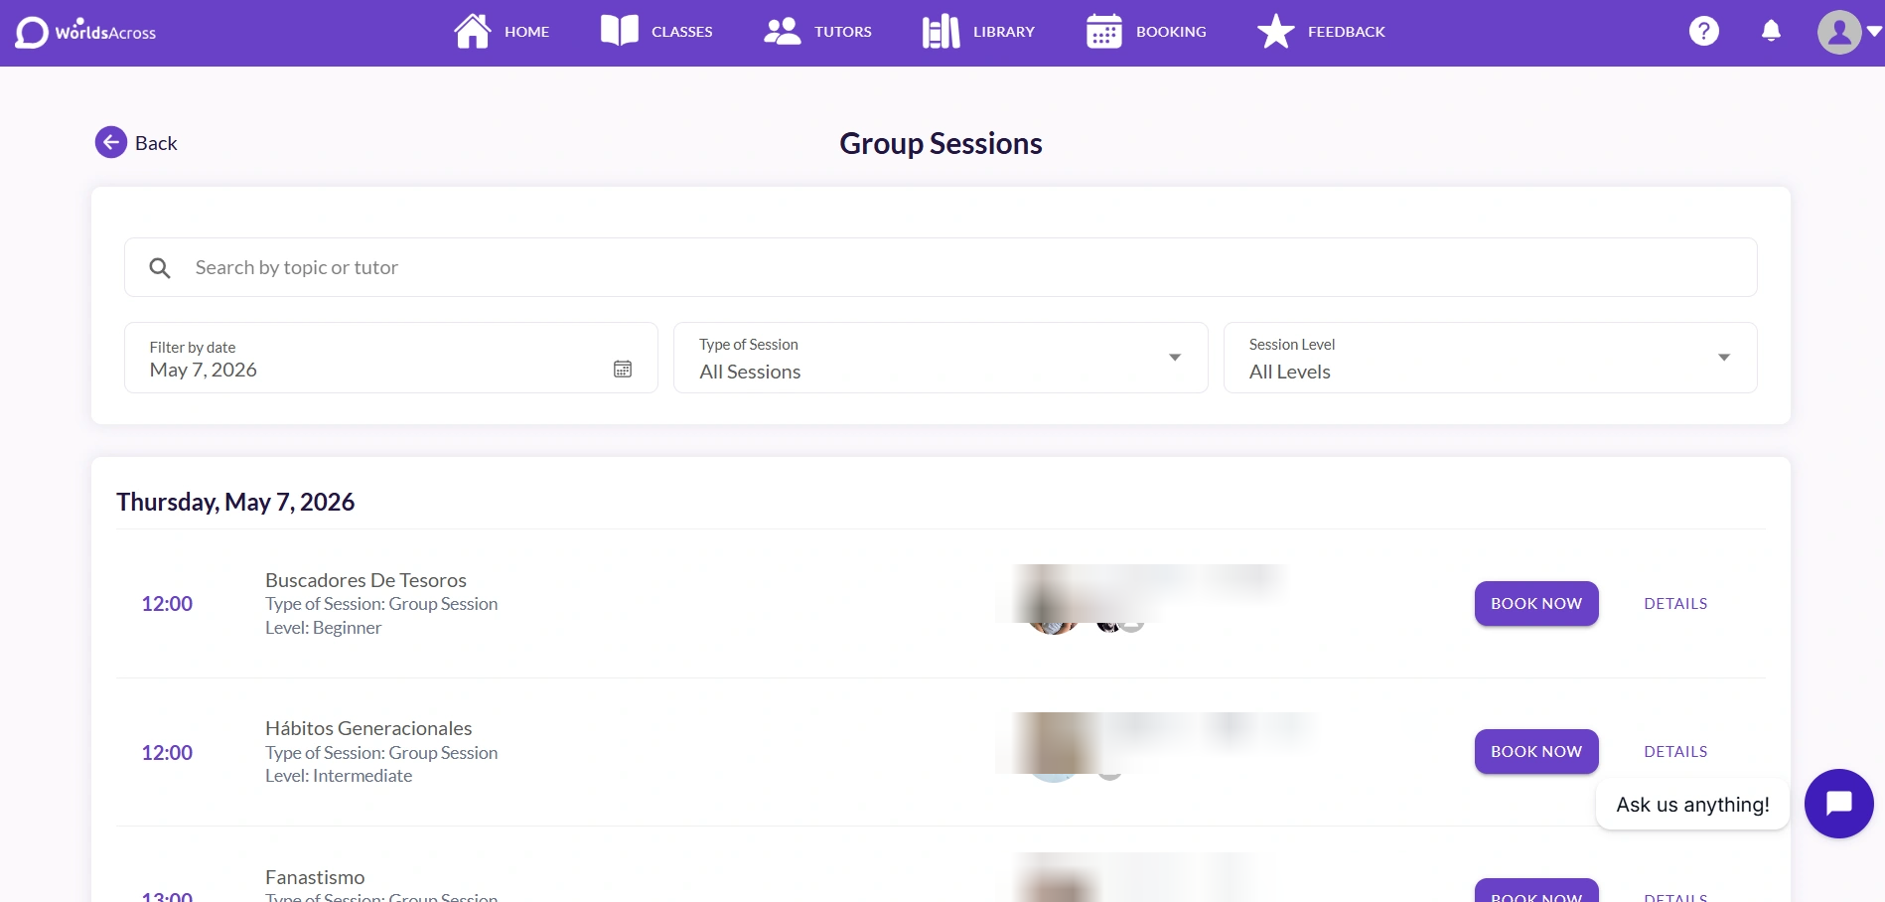Click the search magnifier icon
Screen dimensions: 1885x902
coord(160,267)
